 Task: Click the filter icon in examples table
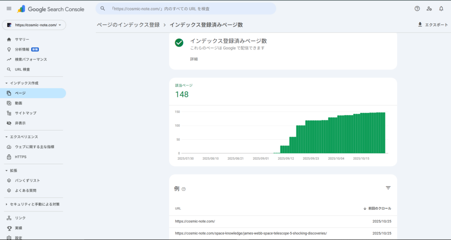click(388, 188)
